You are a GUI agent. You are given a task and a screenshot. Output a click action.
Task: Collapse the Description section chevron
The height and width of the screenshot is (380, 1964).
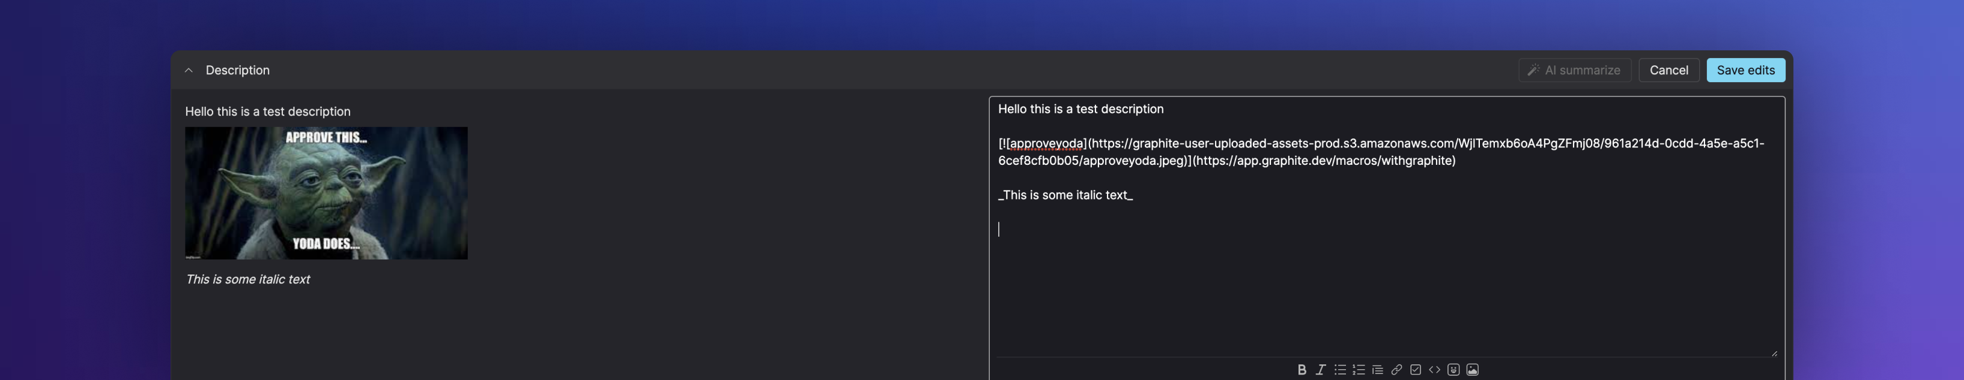click(189, 70)
